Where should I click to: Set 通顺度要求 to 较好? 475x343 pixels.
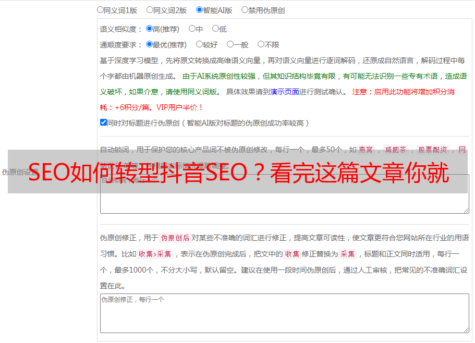[x=199, y=44]
